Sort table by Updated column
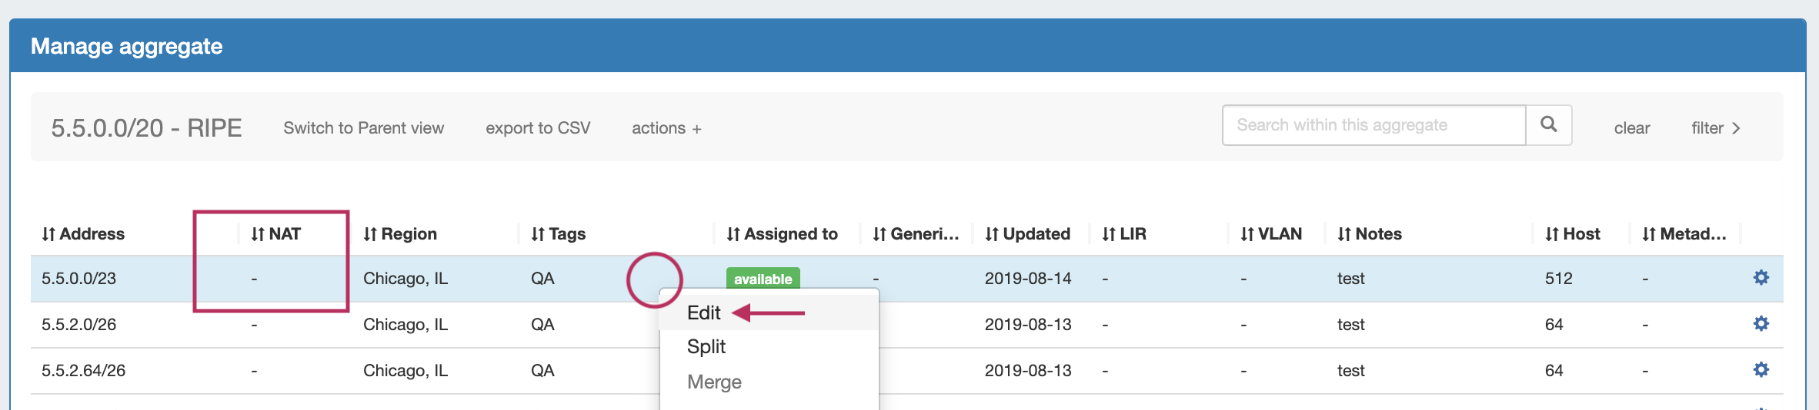 coord(1027,234)
